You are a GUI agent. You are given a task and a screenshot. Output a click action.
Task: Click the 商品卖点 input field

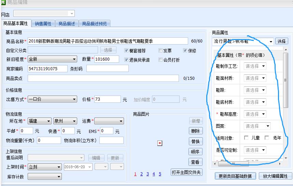pos(103,78)
